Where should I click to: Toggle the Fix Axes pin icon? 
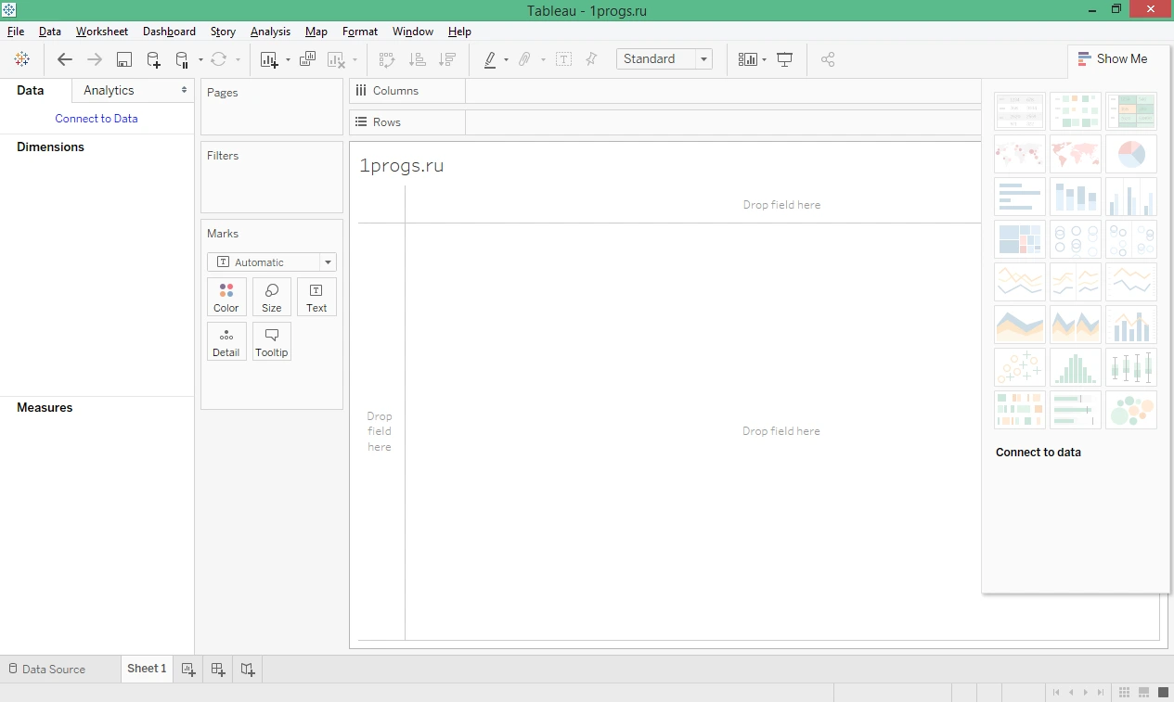click(591, 59)
